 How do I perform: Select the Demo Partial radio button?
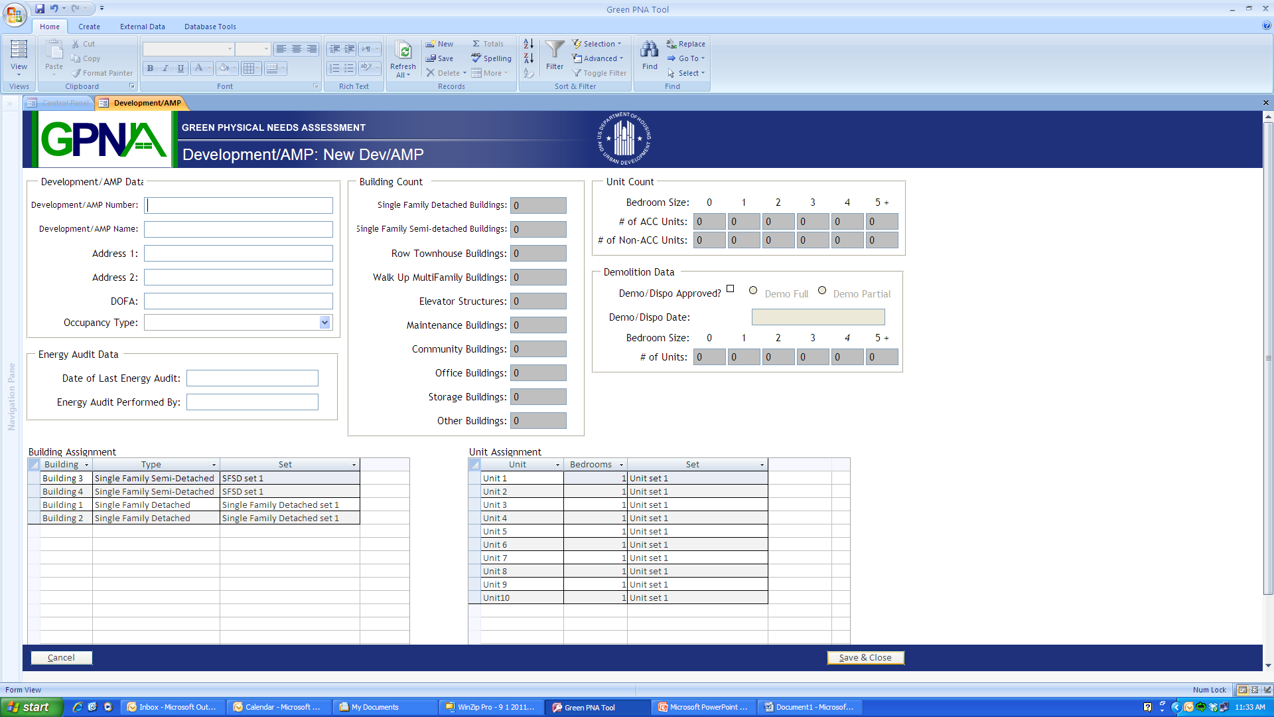[821, 290]
